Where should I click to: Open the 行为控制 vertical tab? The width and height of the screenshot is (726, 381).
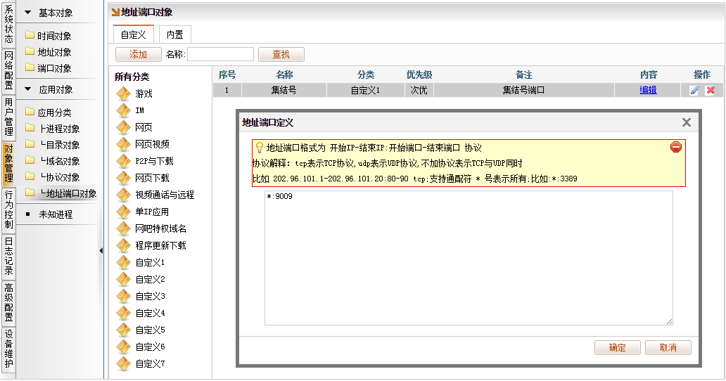pyautogui.click(x=9, y=210)
